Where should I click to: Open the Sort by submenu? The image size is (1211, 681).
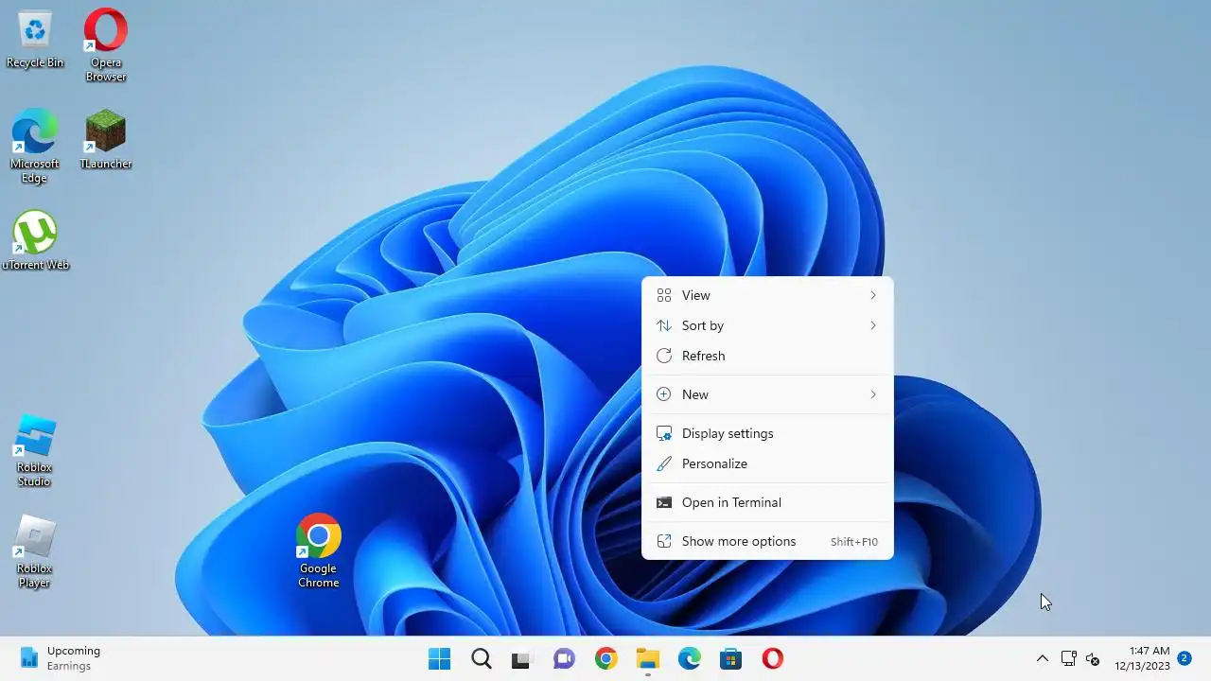[767, 325]
